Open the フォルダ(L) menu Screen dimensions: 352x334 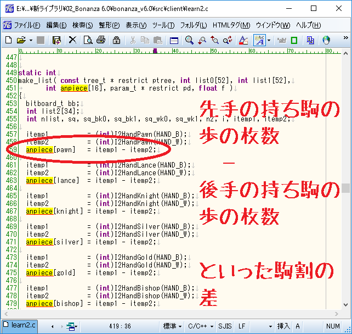coord(194,25)
